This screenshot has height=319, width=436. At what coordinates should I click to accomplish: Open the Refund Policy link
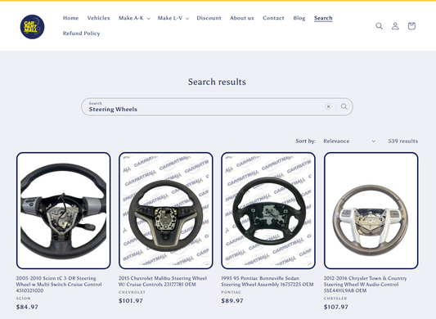point(82,34)
